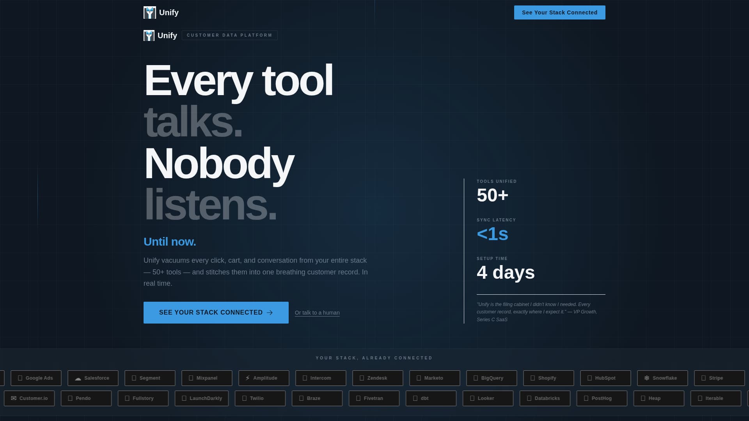This screenshot has width=749, height=421.
Task: Click the '<1s' sync latency value
Action: click(492, 233)
